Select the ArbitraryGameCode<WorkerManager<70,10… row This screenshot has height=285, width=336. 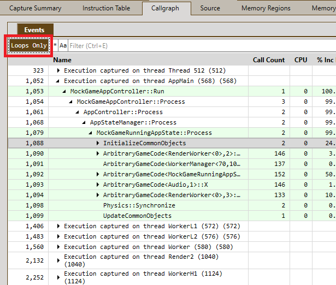pyautogui.click(x=172, y=164)
